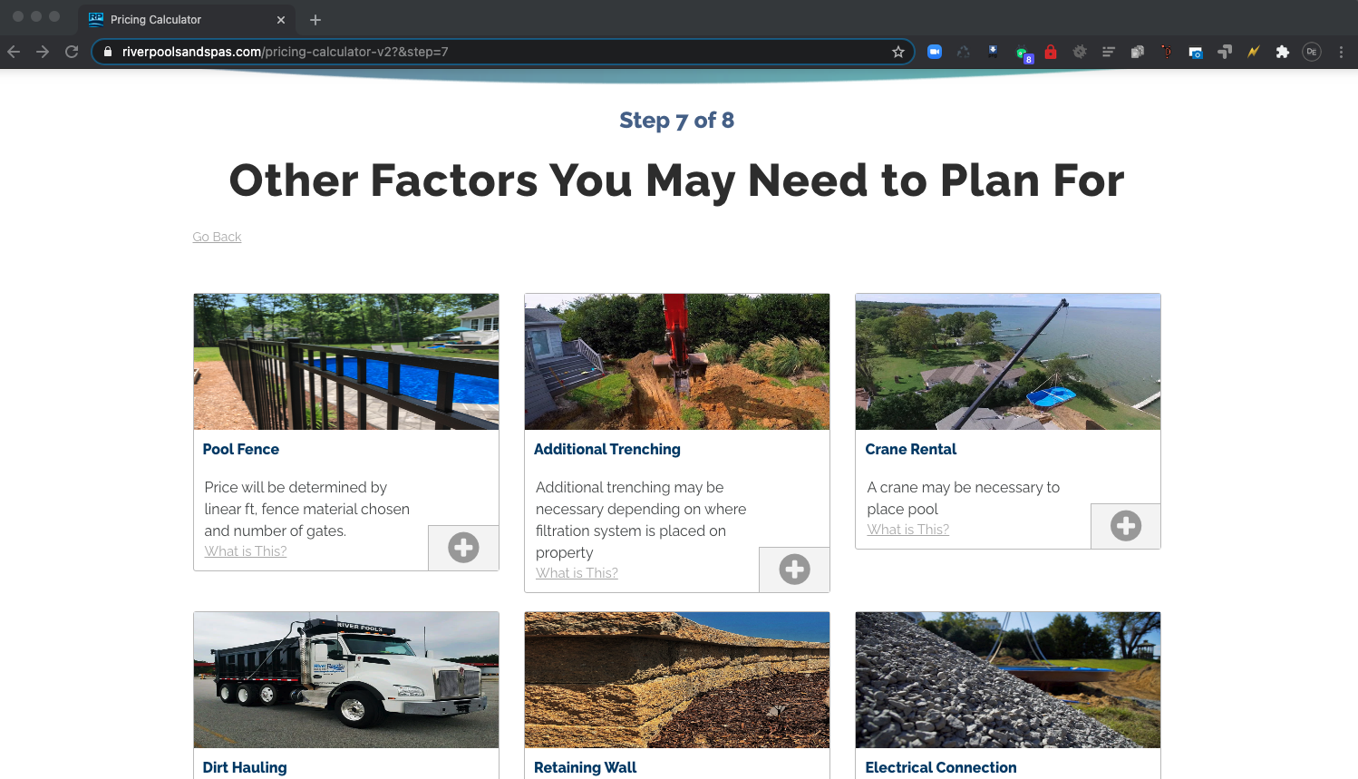This screenshot has height=779, width=1358.
Task: Click the Crane Rental card title
Action: pos(911,449)
